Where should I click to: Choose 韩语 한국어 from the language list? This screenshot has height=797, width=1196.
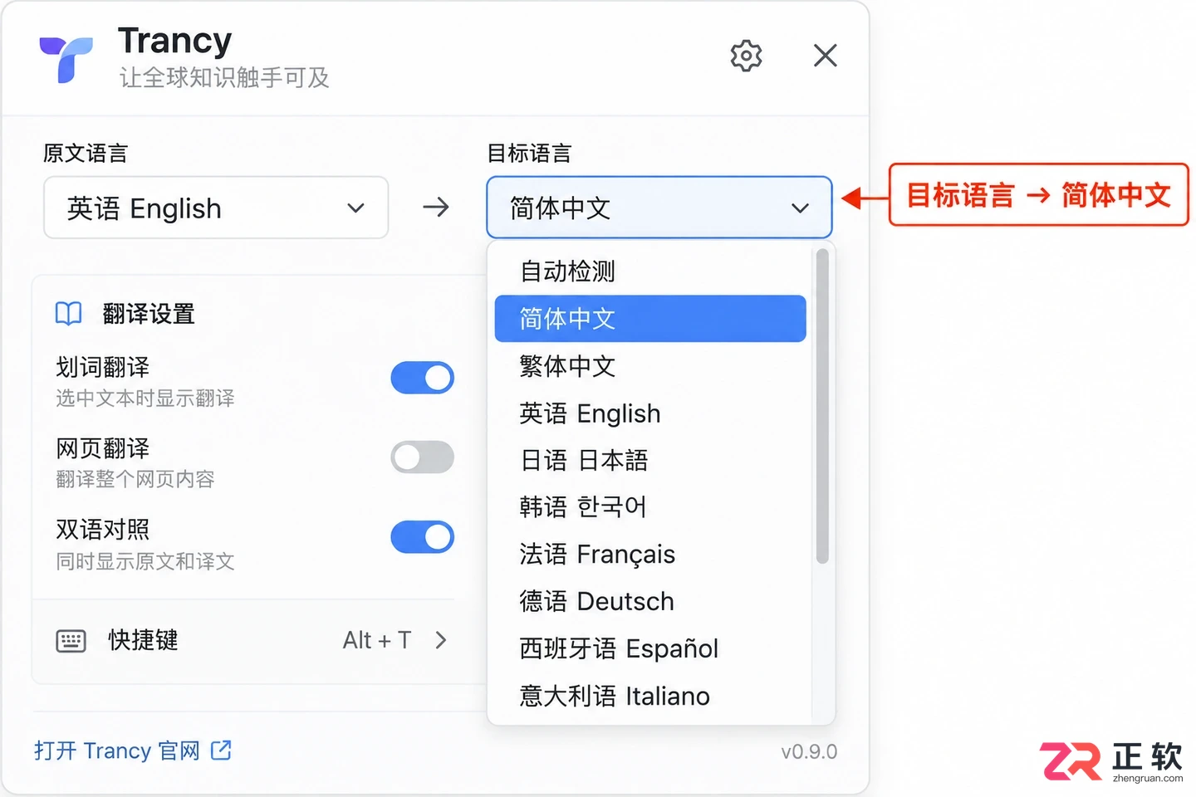pos(650,507)
